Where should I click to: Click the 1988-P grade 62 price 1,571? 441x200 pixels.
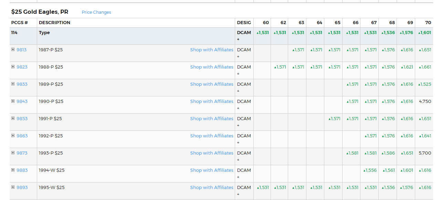(x=280, y=67)
